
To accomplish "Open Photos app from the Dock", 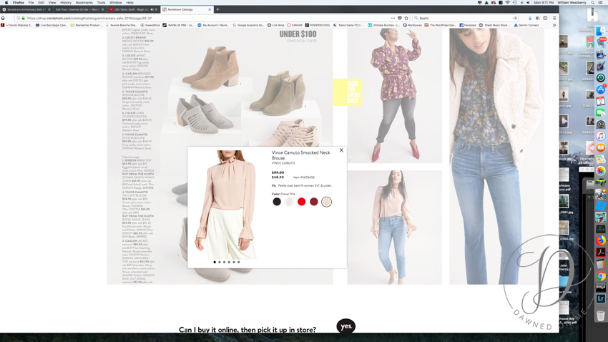I will tap(601, 170).
